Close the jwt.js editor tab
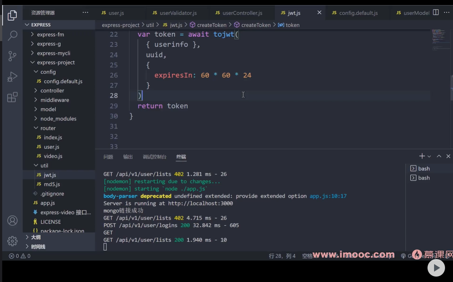 coord(319,13)
